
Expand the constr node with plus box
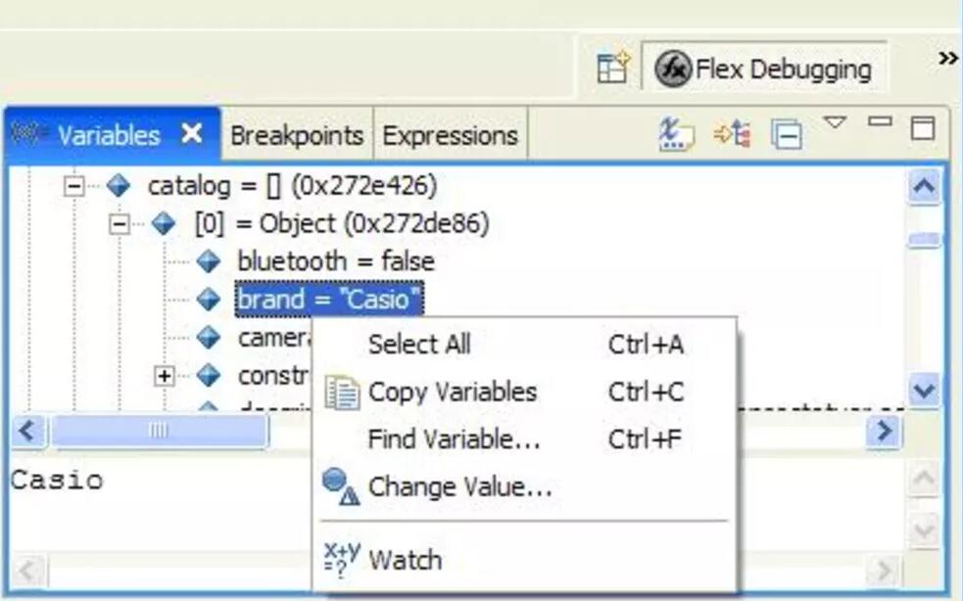166,376
